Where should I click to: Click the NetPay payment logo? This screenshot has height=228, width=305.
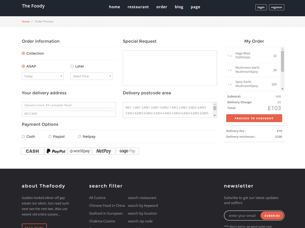(103, 151)
